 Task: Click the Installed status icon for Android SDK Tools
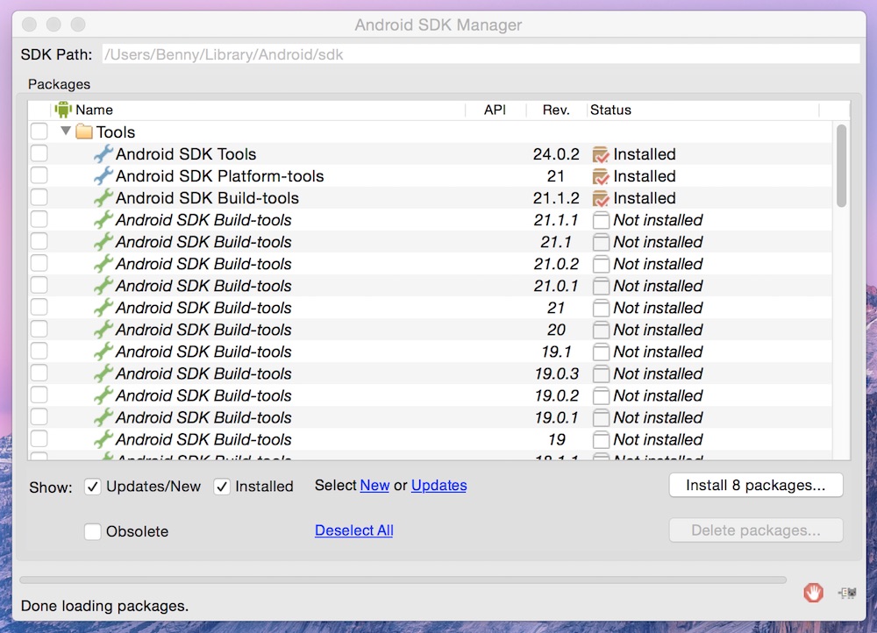[x=601, y=154]
